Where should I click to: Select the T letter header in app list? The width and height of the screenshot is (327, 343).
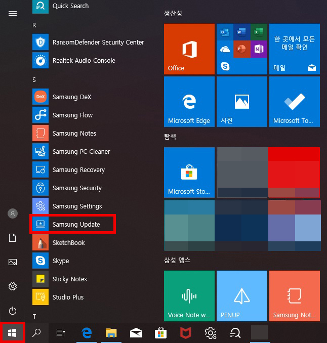coord(34,317)
